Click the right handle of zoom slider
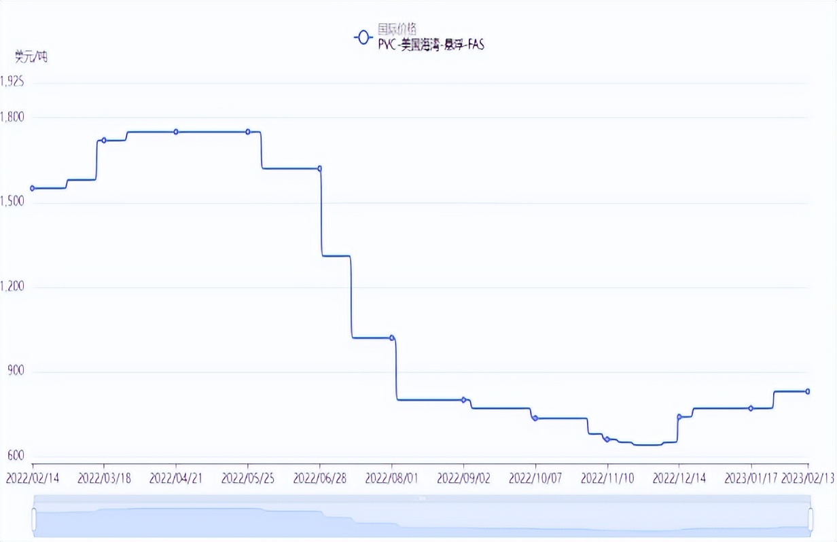The height and width of the screenshot is (542, 837). pyautogui.click(x=809, y=519)
